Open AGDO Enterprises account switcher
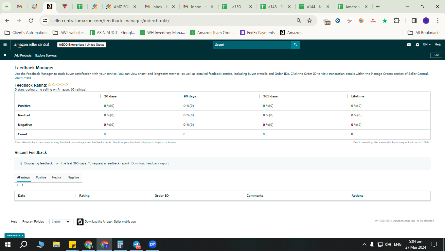Screen dimensions: 445x251 81,45
